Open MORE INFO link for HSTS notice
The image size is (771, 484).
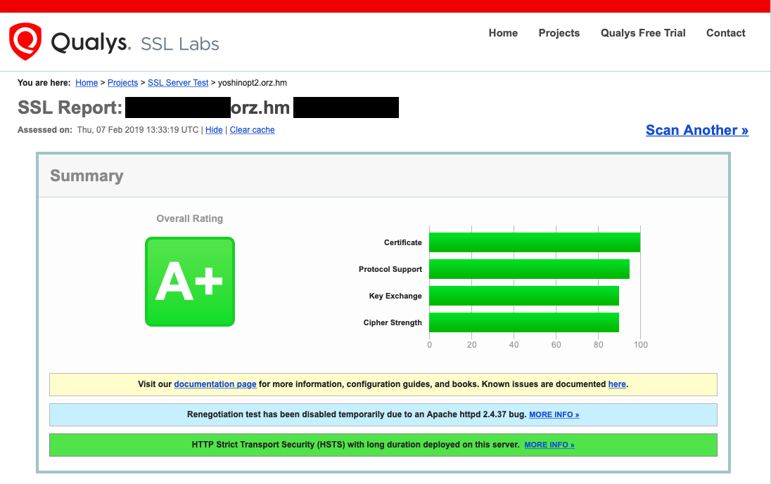[549, 445]
